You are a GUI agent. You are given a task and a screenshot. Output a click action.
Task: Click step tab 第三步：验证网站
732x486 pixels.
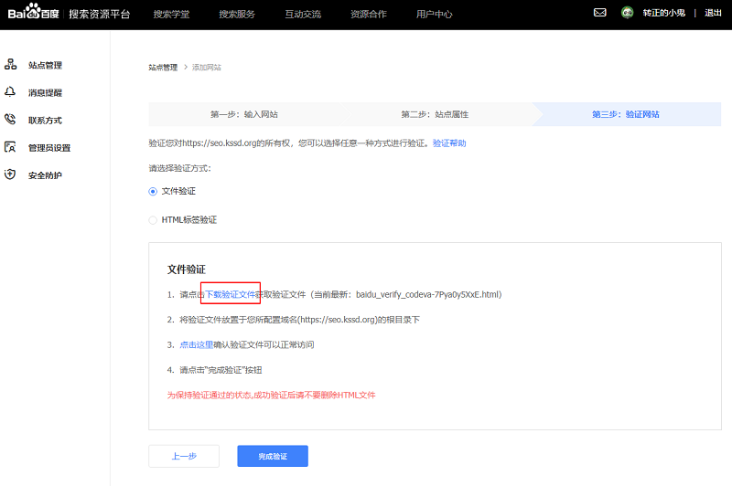(626, 114)
